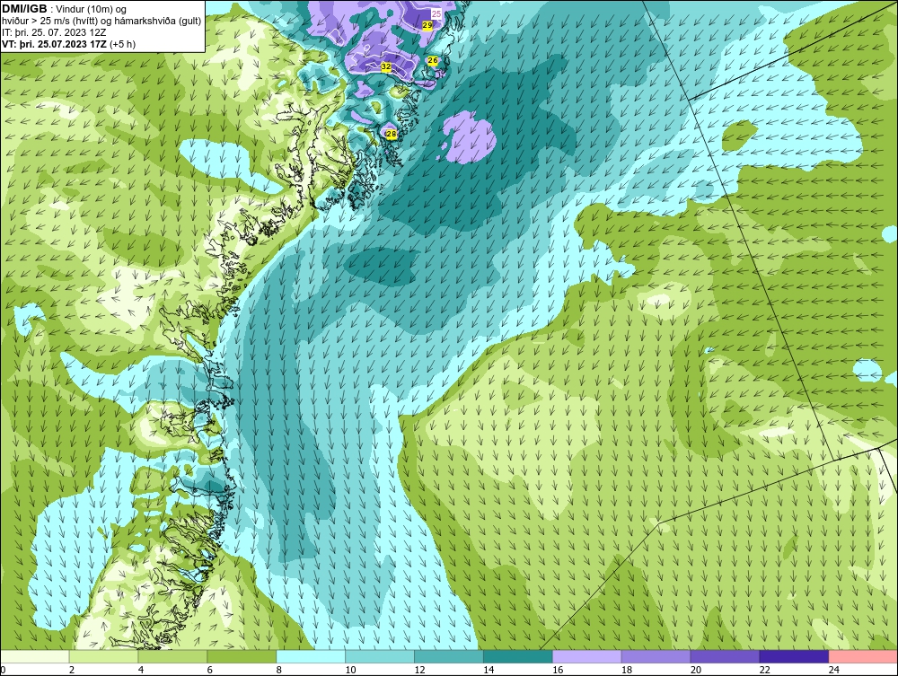Viewport: 898px width, 676px height.
Task: Select the pink above-24 m/s legend swatch
Action: click(x=864, y=656)
